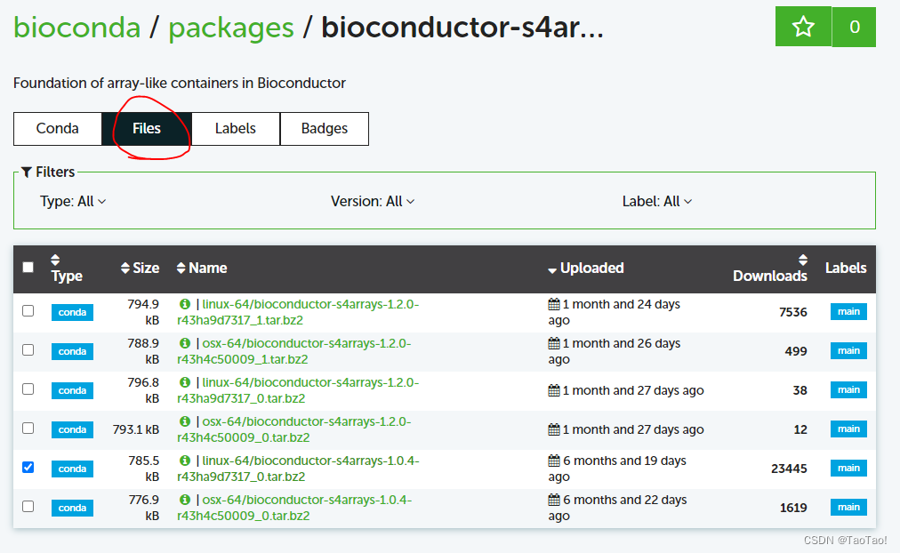Click the info icon for linux-64 s4arrays-1.0.4 file
900x553 pixels.
point(185,460)
